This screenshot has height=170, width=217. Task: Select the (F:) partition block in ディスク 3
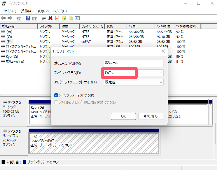[x=94, y=143]
